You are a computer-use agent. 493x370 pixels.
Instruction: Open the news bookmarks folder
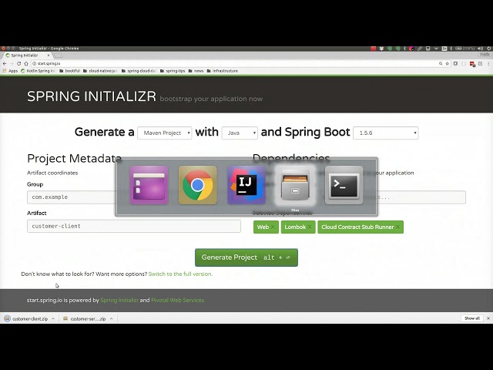196,71
